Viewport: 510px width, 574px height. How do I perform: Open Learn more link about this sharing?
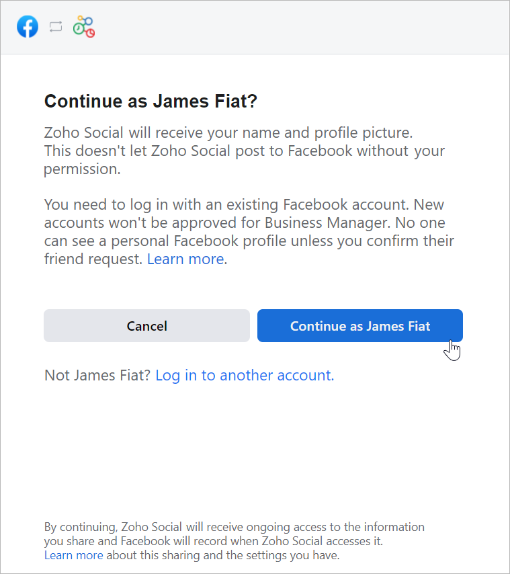(73, 555)
